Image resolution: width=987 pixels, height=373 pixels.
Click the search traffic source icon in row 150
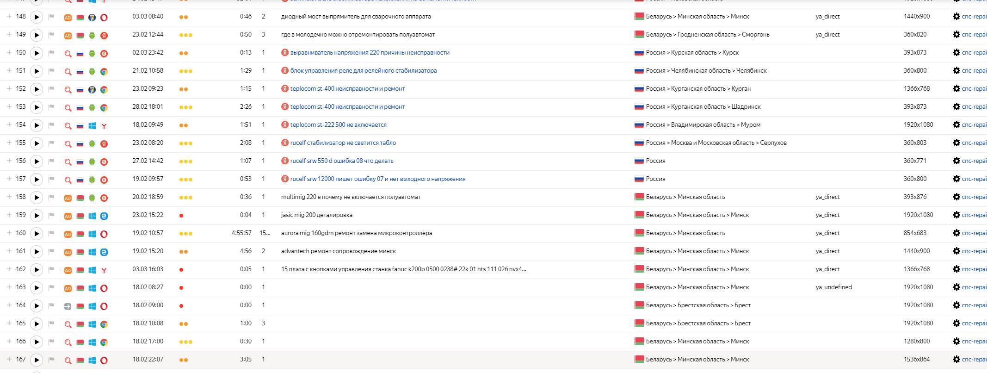pyautogui.click(x=68, y=54)
